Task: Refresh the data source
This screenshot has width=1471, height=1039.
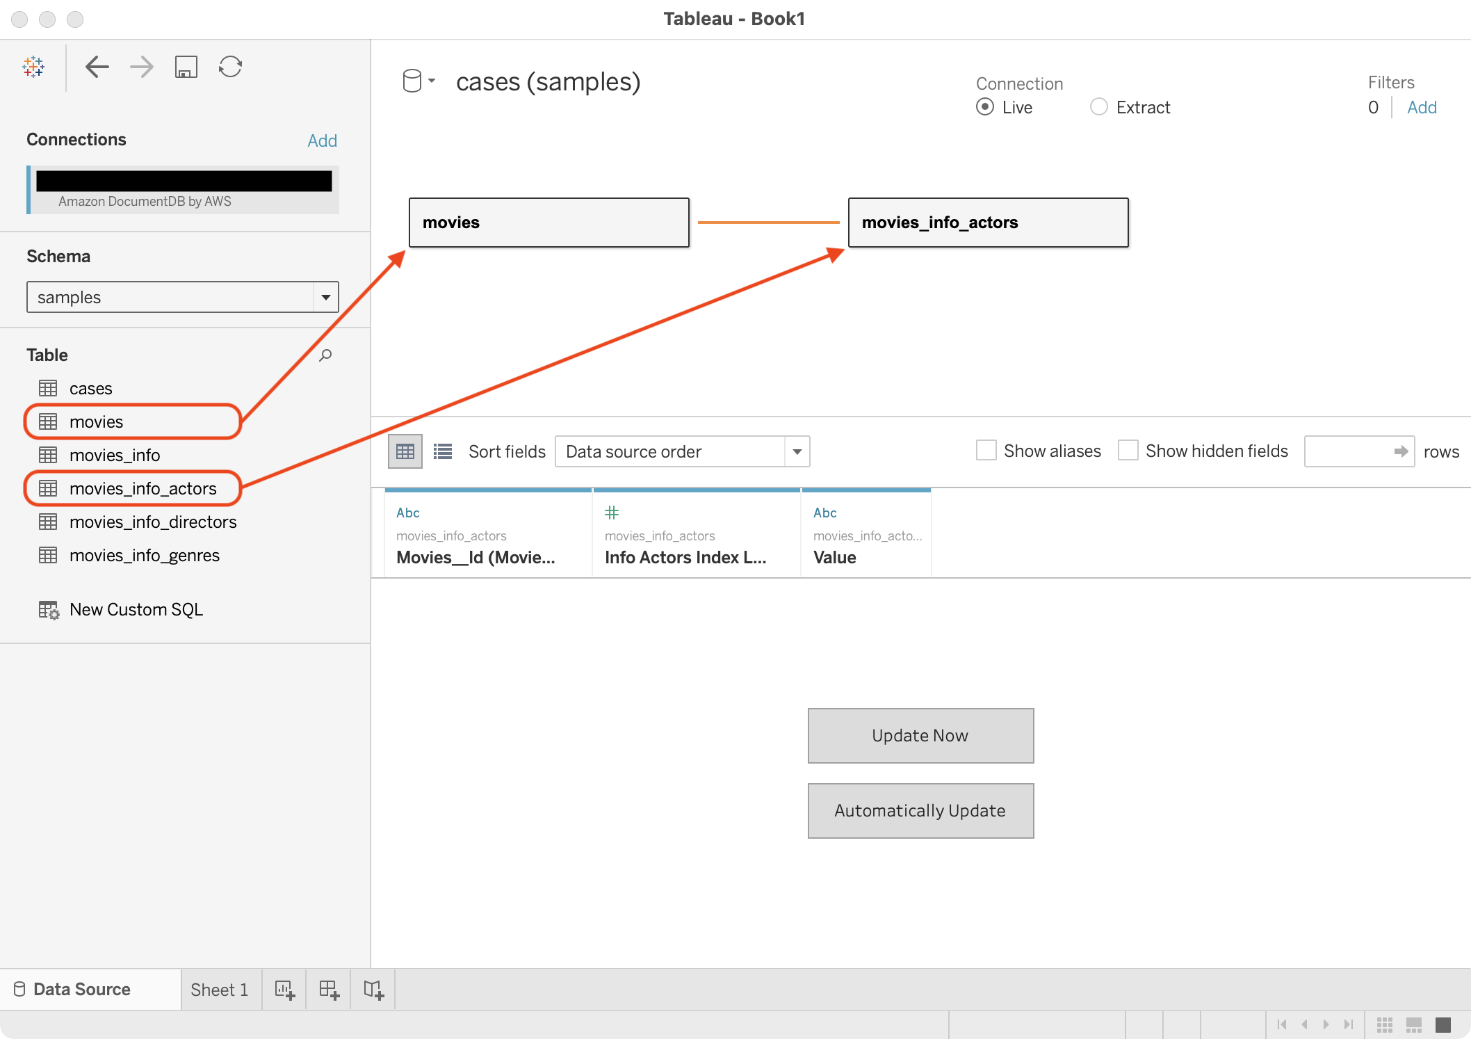Action: (230, 67)
